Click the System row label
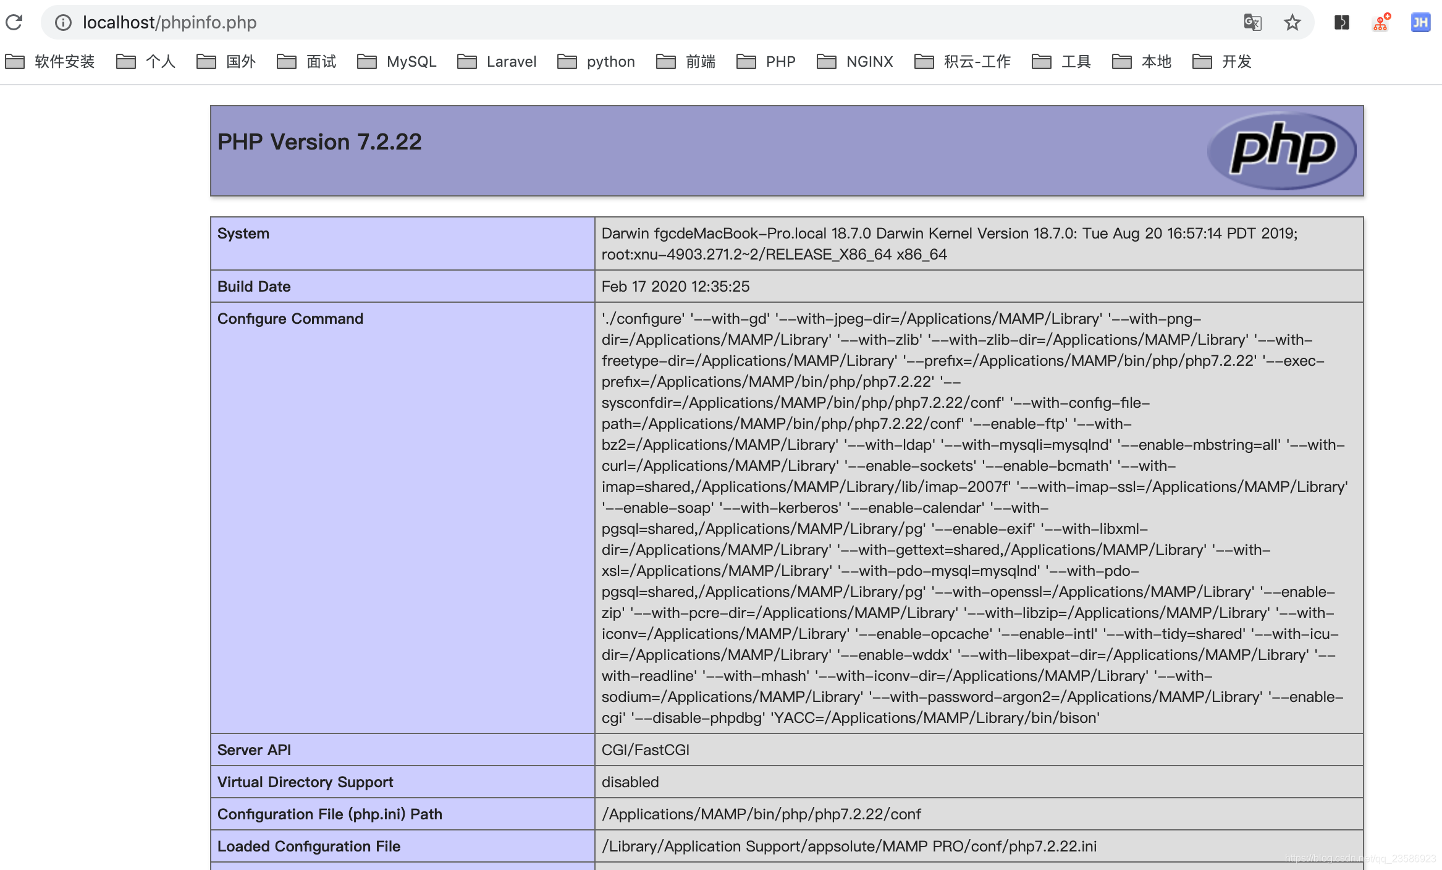This screenshot has width=1442, height=870. tap(243, 234)
